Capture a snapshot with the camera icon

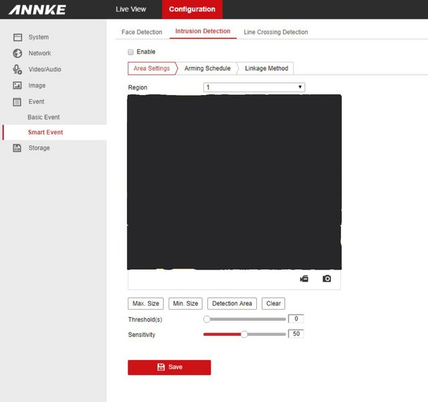[x=327, y=278]
